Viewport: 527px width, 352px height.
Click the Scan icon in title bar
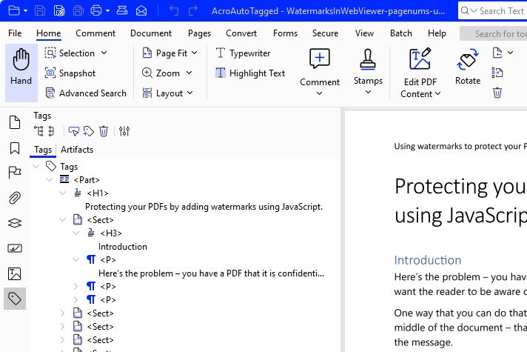coord(122,11)
